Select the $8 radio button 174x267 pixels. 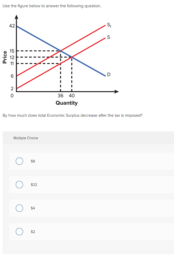point(19,161)
